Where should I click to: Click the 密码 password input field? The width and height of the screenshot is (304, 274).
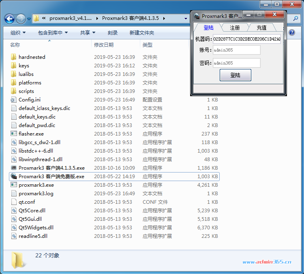[x=237, y=63]
